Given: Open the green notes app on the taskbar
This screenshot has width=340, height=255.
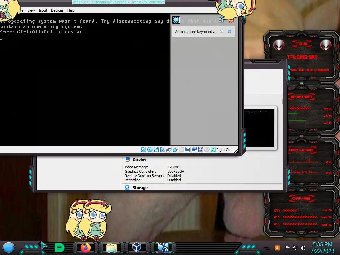Looking at the screenshot, I should coord(59,248).
